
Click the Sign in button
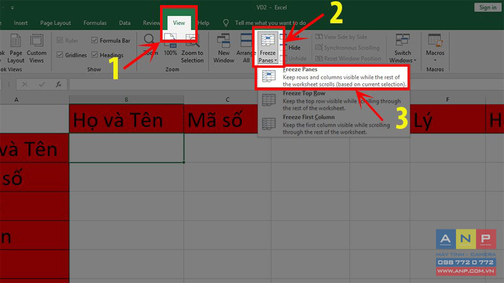pyautogui.click(x=488, y=7)
